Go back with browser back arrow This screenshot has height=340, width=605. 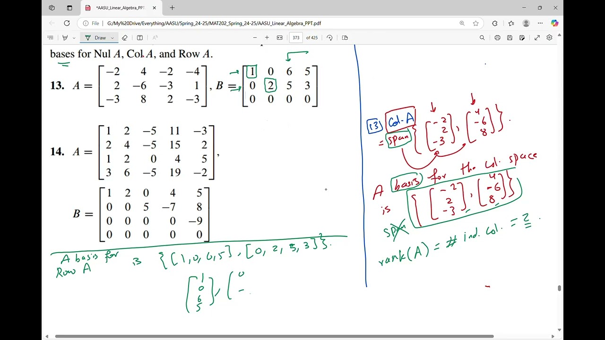click(52, 23)
